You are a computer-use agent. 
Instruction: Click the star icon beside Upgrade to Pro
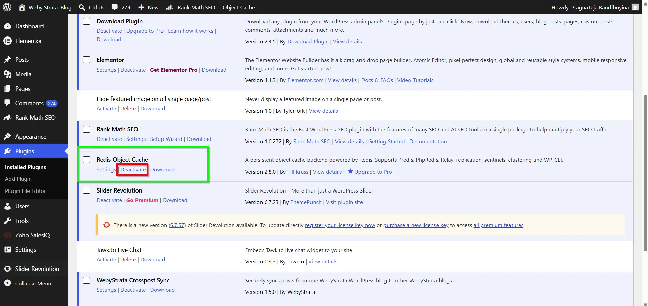tap(350, 171)
